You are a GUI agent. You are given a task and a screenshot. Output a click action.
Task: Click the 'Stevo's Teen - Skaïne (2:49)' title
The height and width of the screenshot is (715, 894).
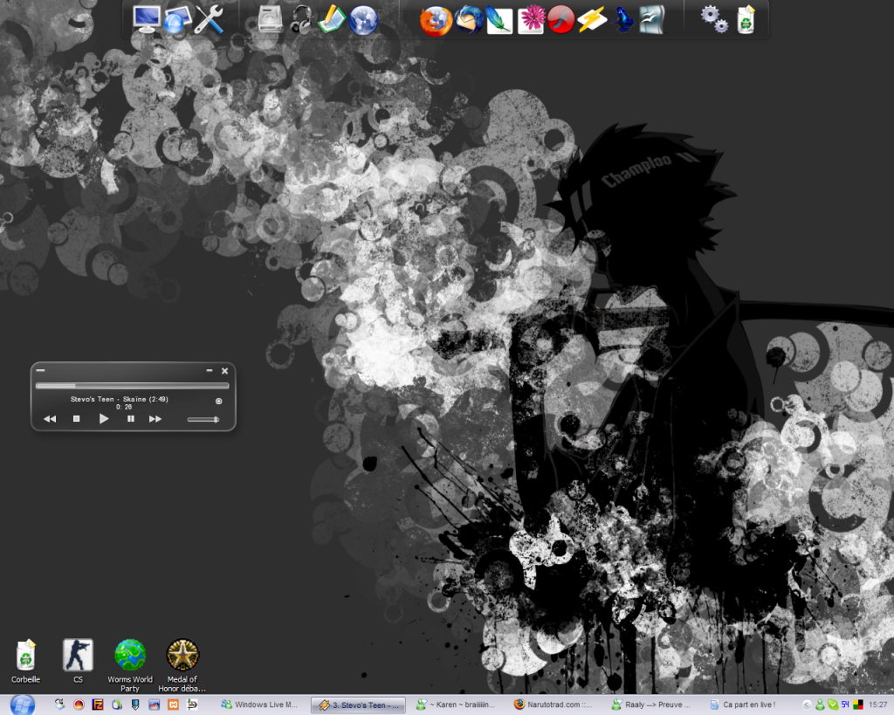119,399
